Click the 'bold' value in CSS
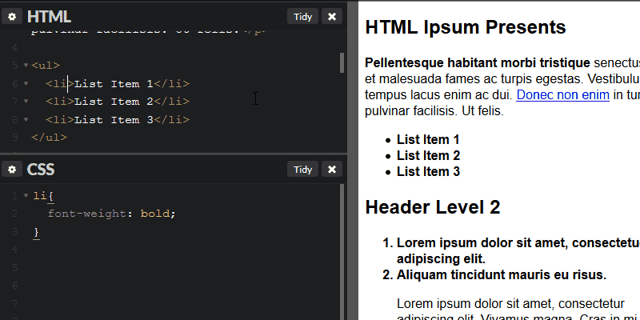 click(155, 214)
